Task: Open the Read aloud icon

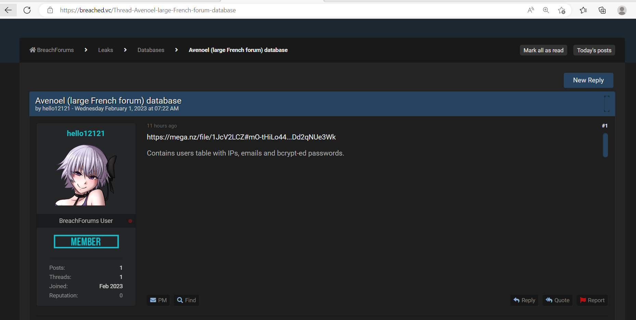Action: pos(531,10)
